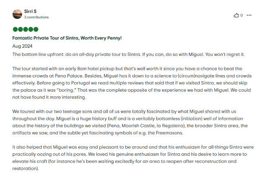Click the fifth green rating bubble
Viewport: 262px width, 179px height.
(36, 29)
